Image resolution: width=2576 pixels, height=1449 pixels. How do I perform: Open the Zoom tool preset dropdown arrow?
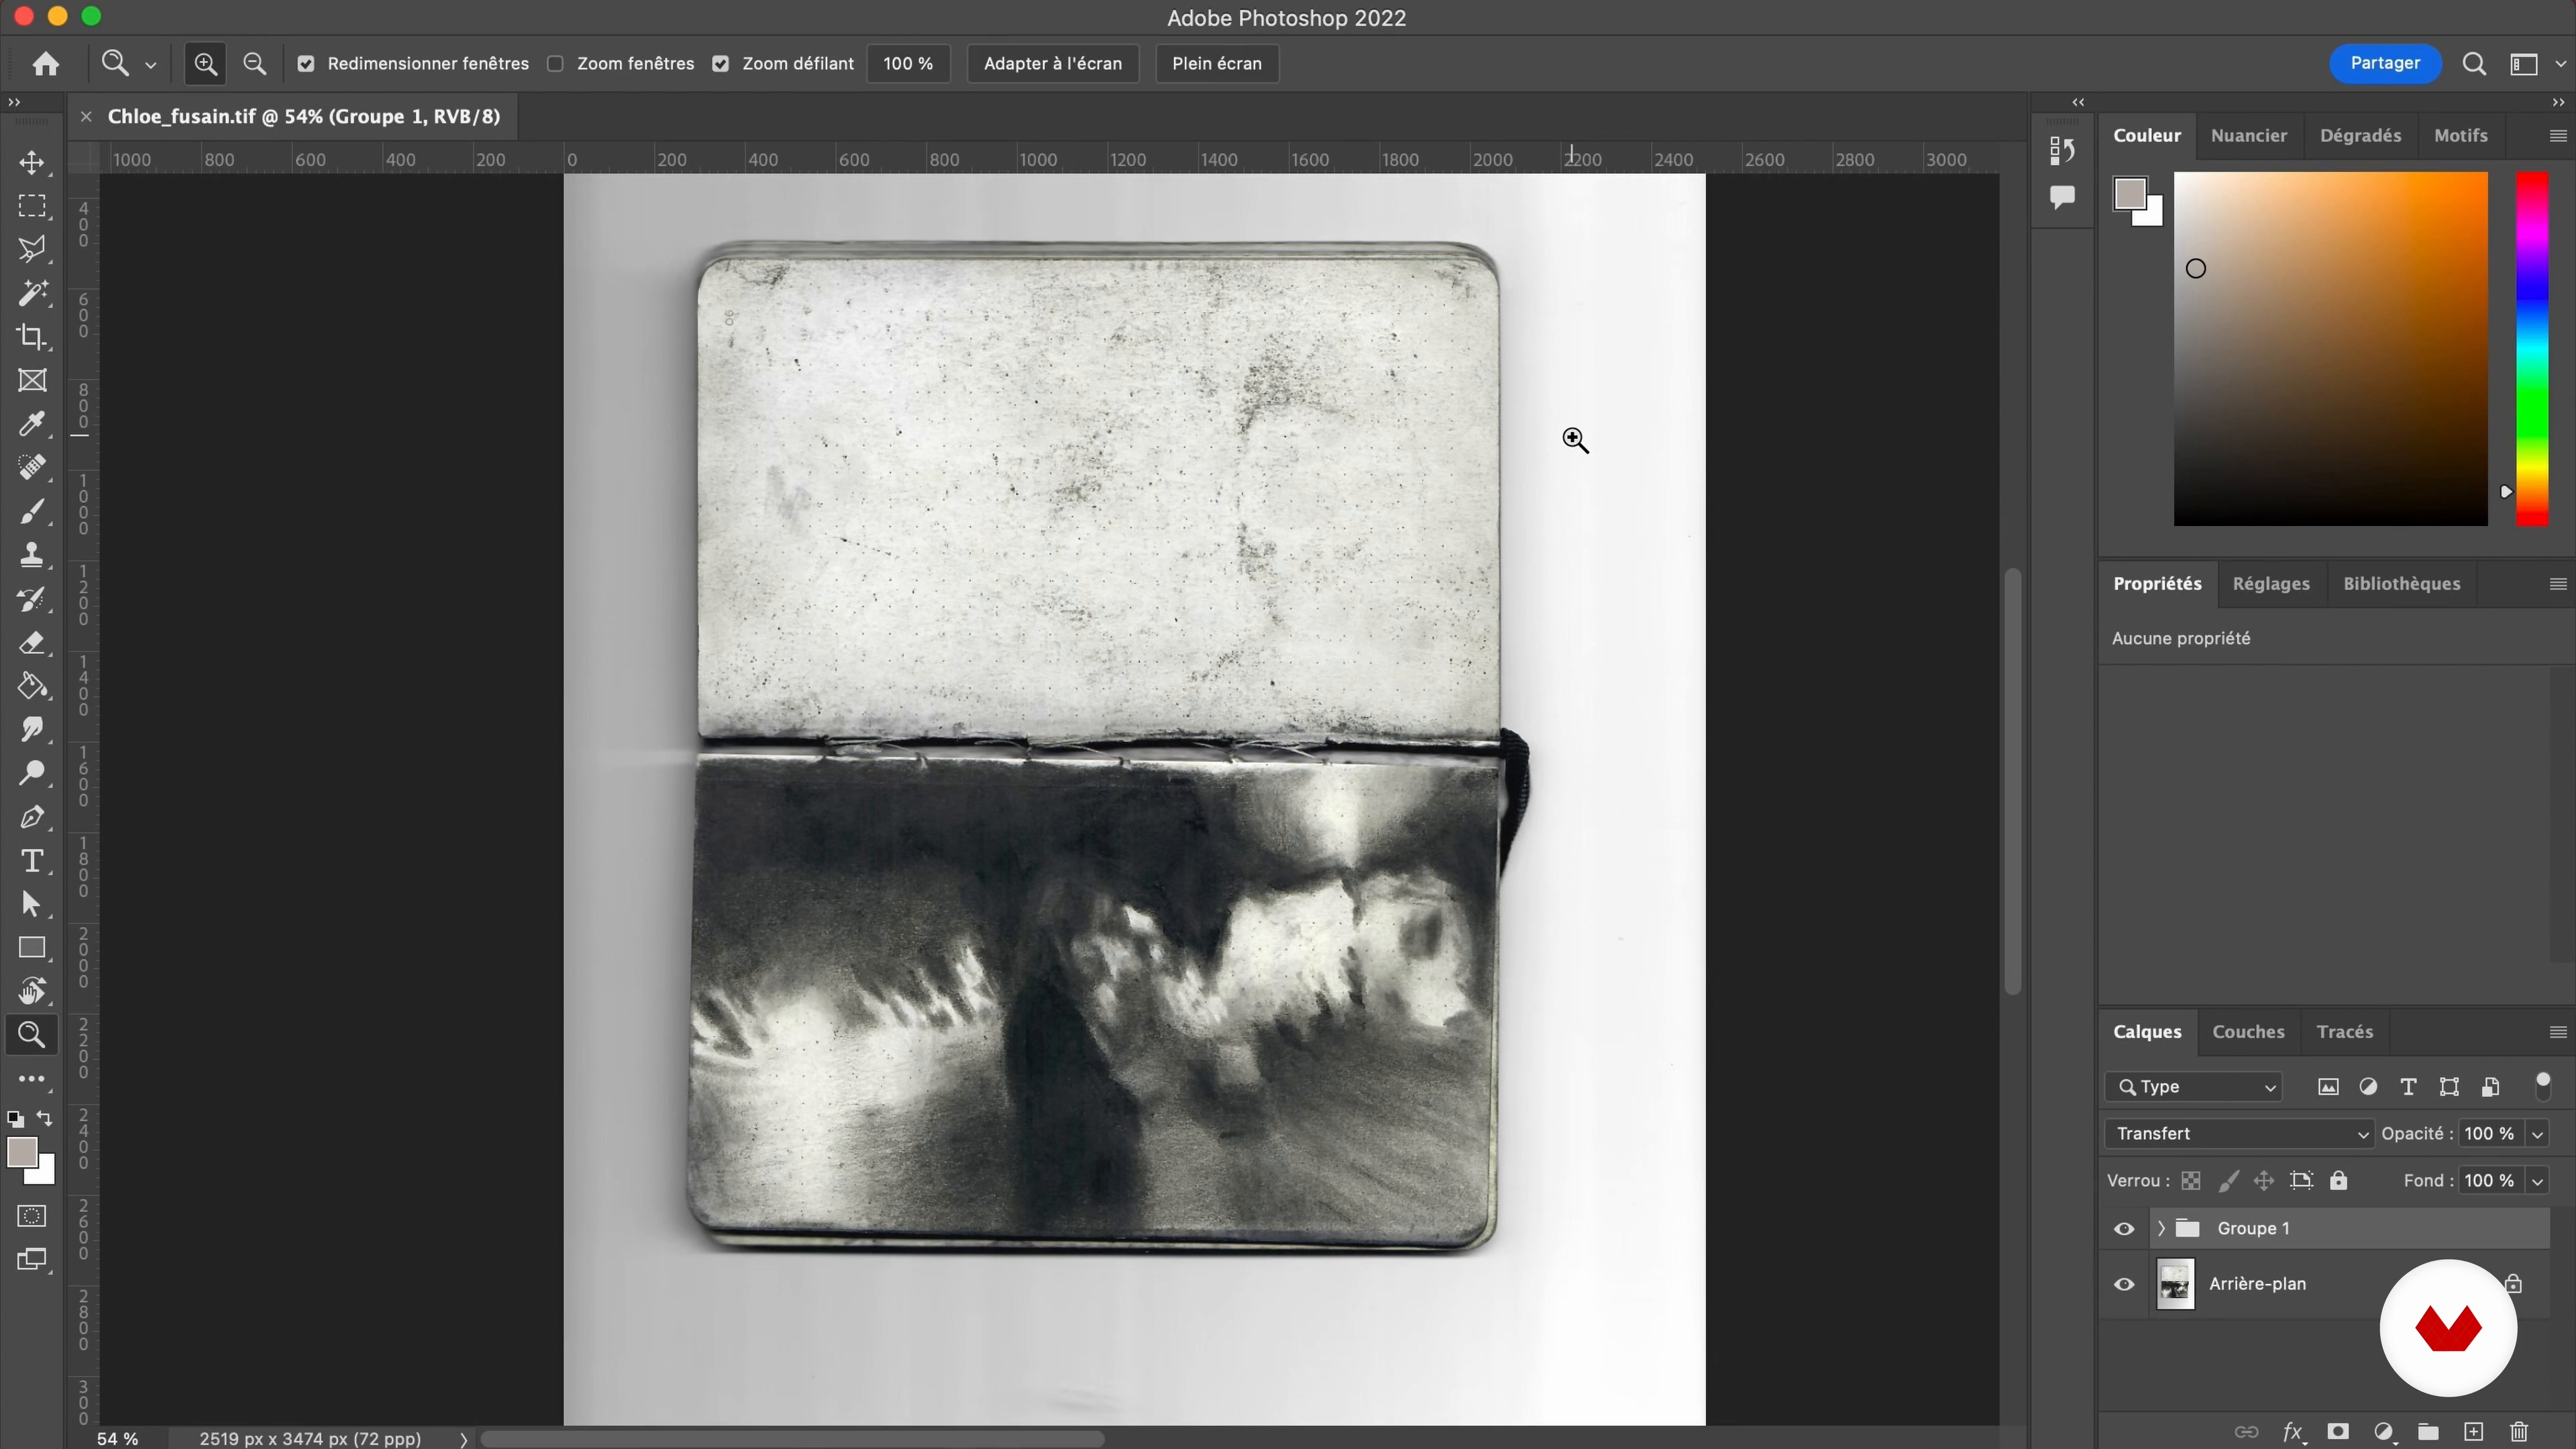(151, 65)
